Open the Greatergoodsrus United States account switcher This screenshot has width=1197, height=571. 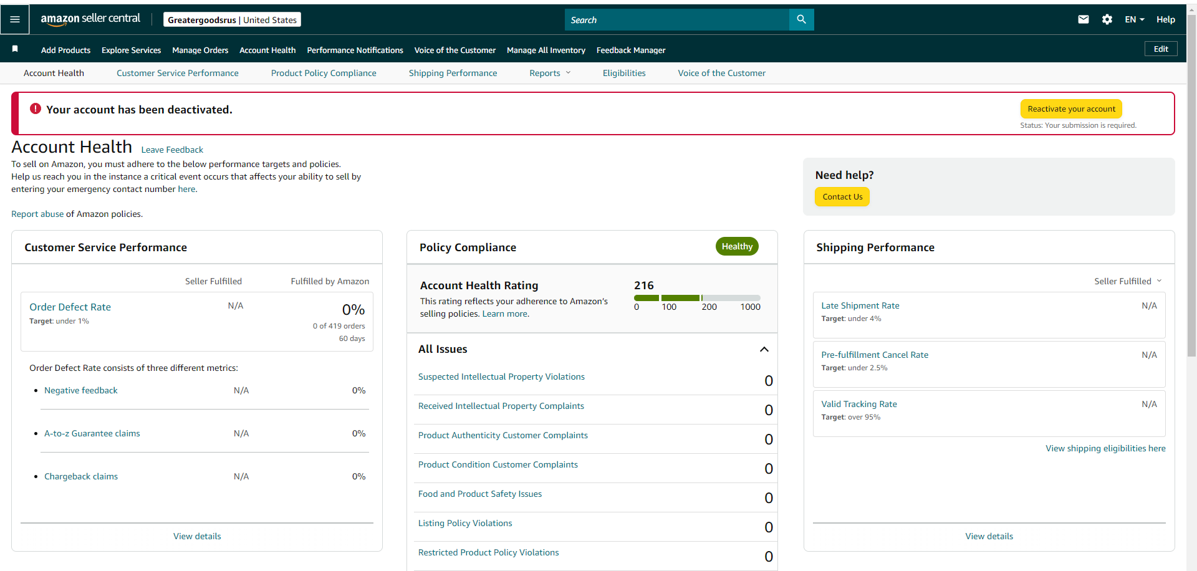tap(232, 20)
